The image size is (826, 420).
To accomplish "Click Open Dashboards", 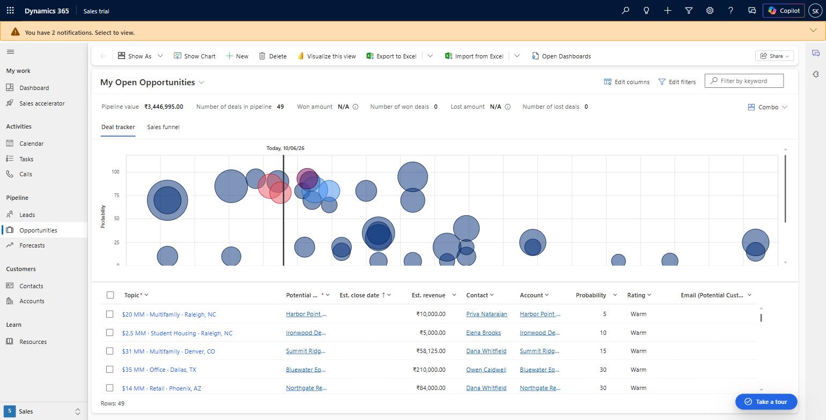I will (561, 56).
